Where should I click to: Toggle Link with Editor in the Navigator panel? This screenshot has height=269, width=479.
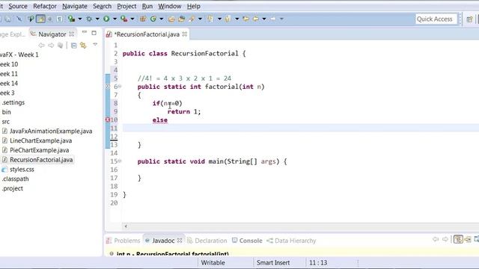83,46
